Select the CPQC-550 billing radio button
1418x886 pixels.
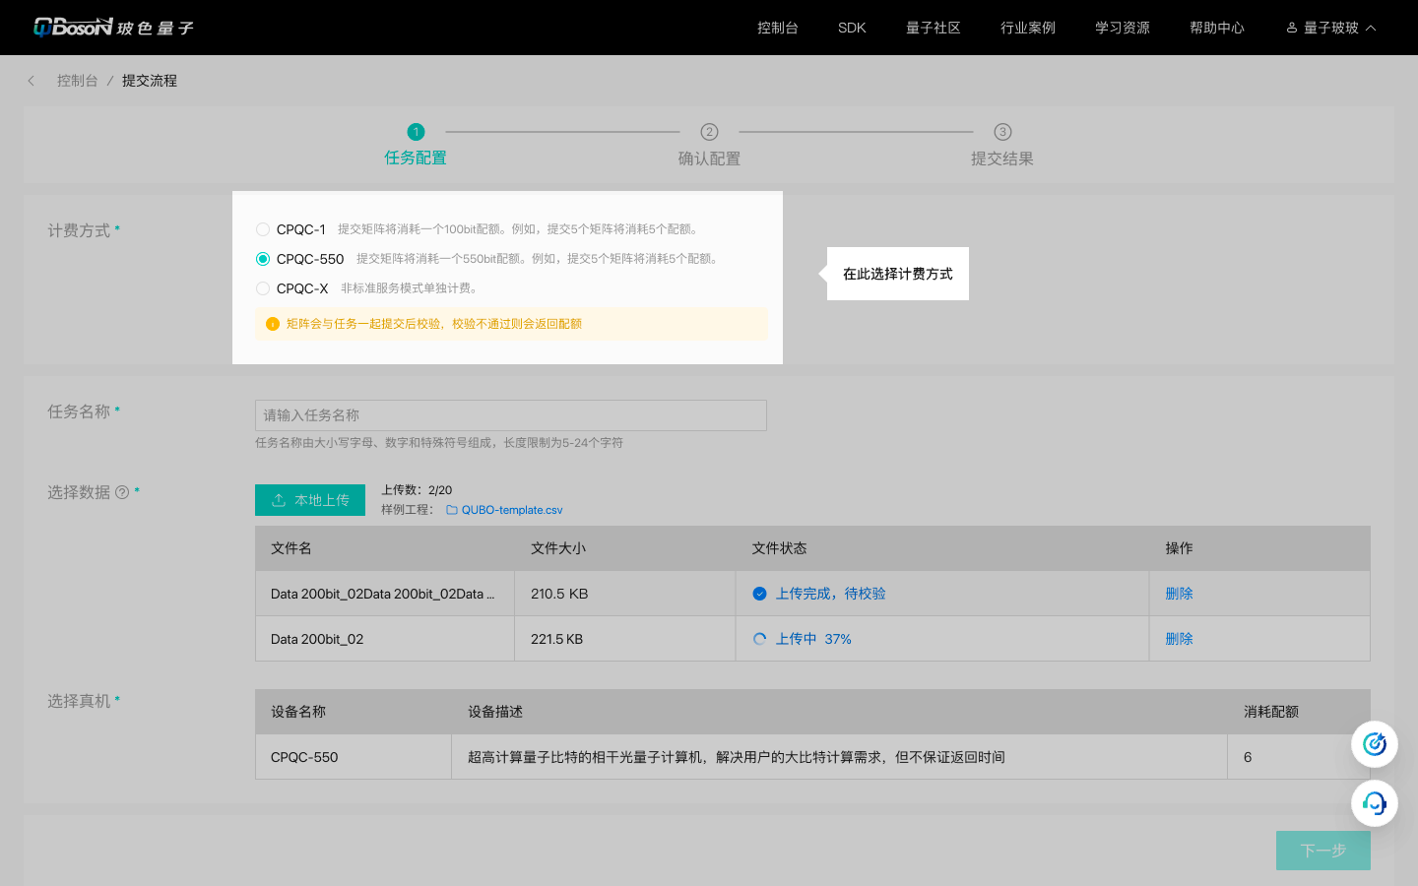pos(263,259)
